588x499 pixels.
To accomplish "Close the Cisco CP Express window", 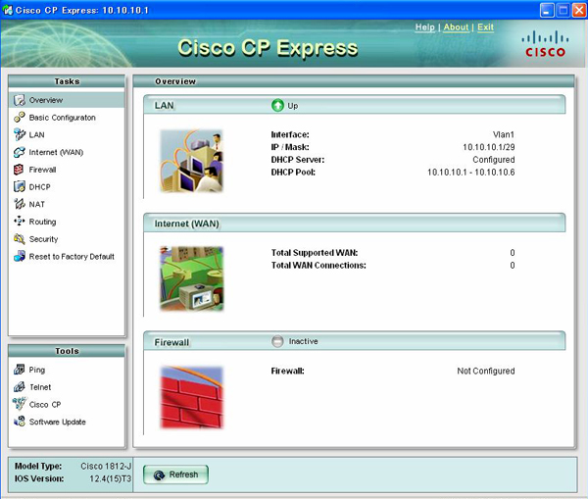I will point(579,10).
